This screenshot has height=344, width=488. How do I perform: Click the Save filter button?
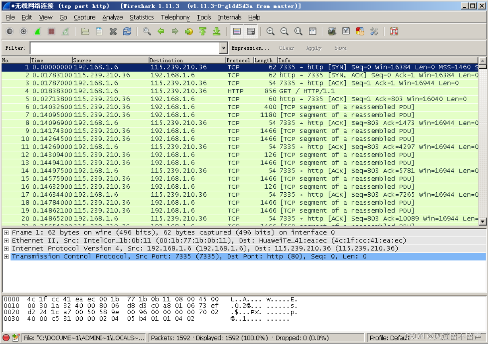(x=340, y=48)
